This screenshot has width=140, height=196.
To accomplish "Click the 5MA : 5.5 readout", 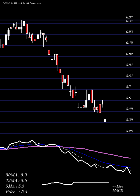I will point(15,186).
